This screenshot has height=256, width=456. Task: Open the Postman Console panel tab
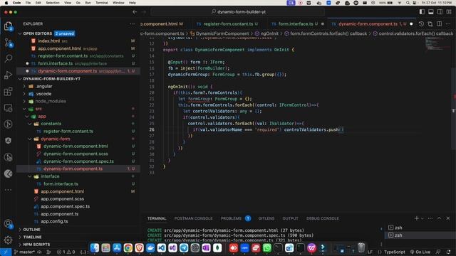coord(193,218)
